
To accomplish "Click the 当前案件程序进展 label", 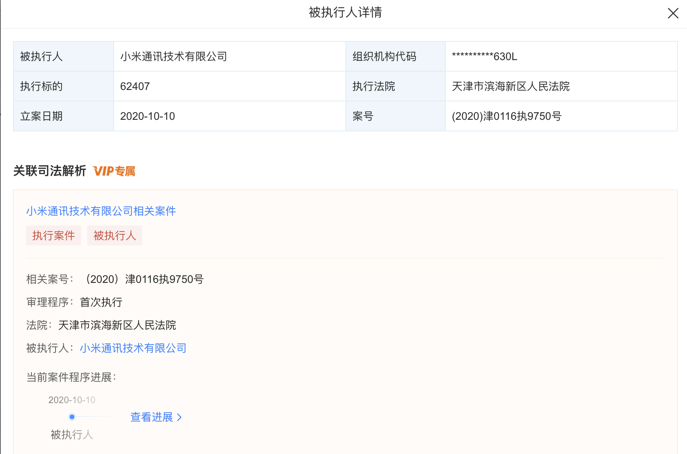I will [x=71, y=377].
